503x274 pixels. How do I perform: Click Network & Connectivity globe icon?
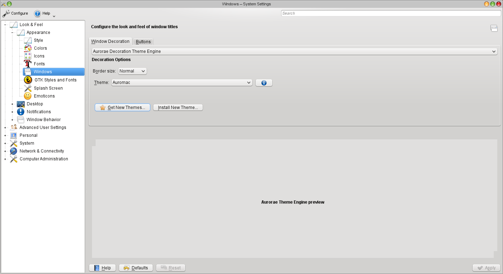tap(14, 151)
